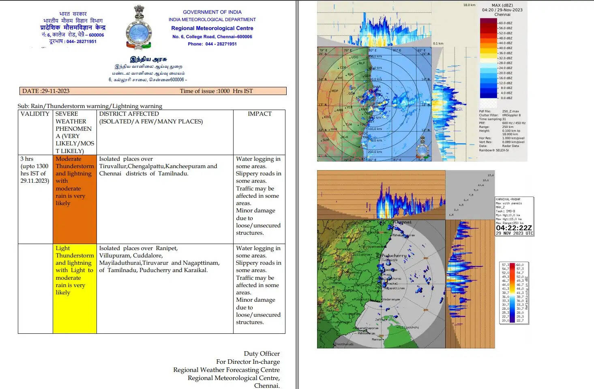
Task: Click the small emblem on Chennai radar map
Action: (422, 147)
